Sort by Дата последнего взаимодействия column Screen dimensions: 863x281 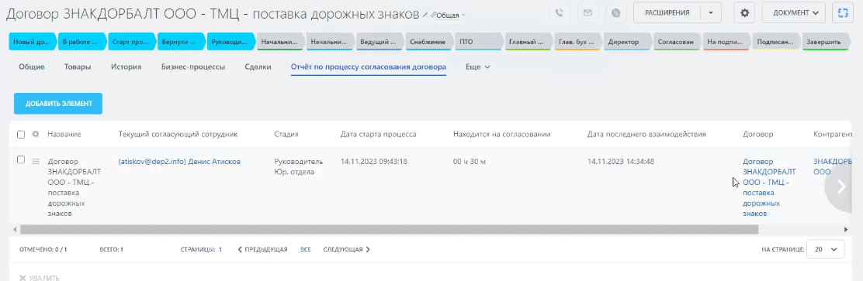coord(646,134)
